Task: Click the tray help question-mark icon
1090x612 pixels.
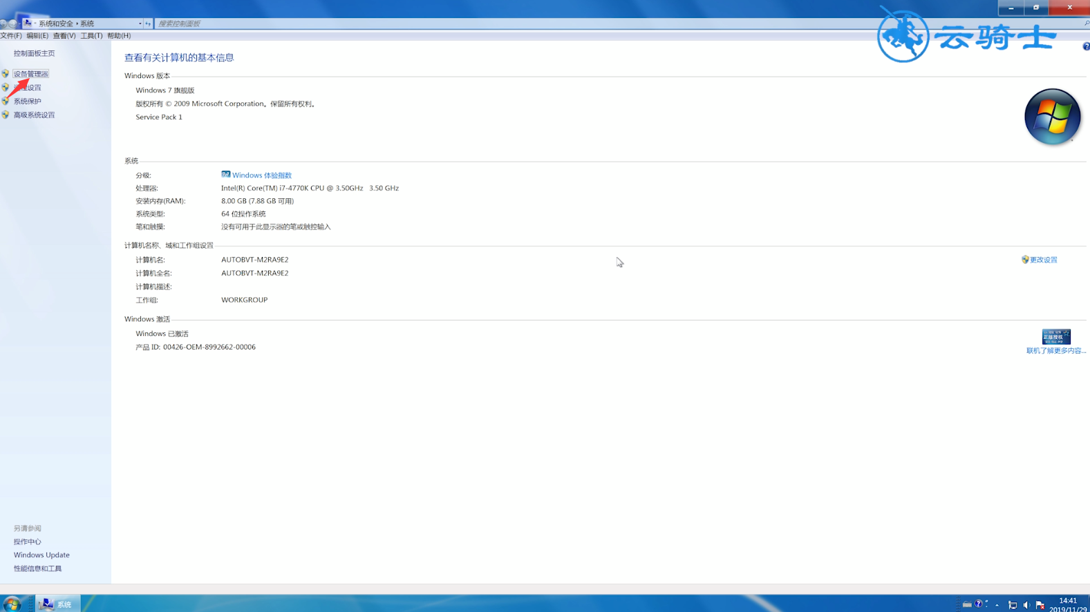Action: click(x=978, y=604)
